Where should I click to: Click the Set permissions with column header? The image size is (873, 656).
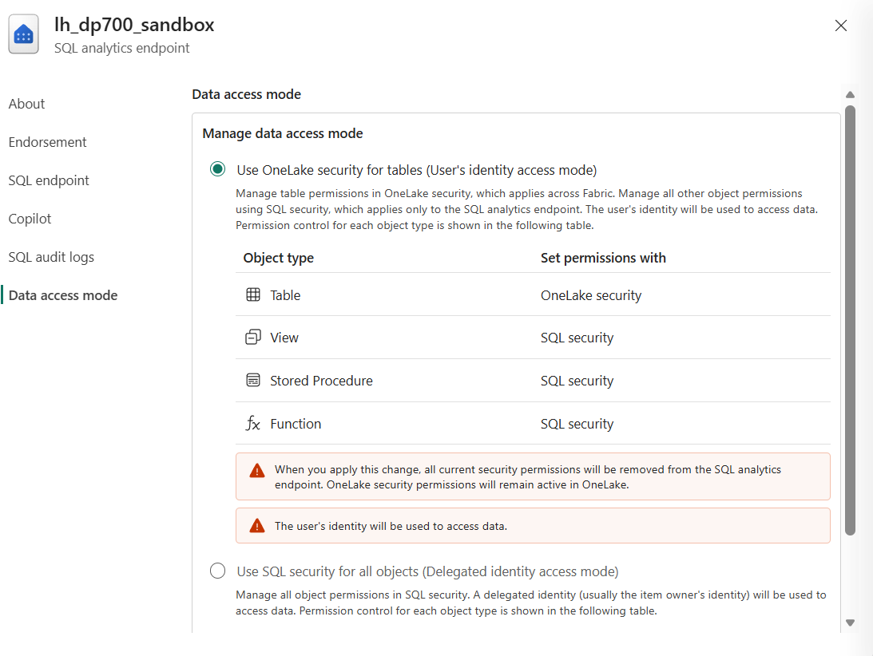pyautogui.click(x=603, y=259)
